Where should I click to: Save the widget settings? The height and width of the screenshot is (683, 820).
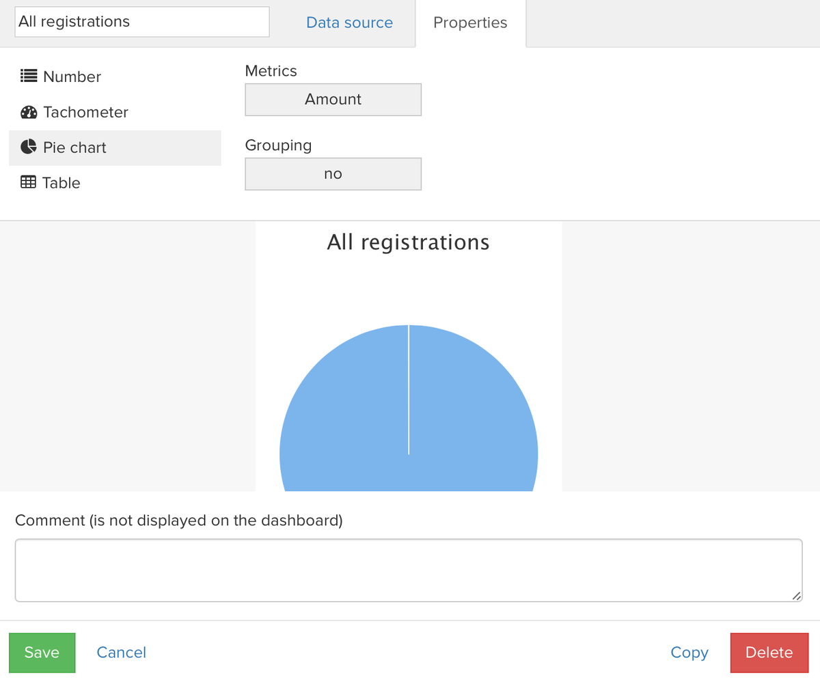coord(42,653)
